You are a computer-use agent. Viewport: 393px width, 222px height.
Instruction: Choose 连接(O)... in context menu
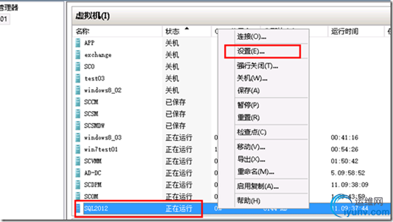click(x=251, y=37)
